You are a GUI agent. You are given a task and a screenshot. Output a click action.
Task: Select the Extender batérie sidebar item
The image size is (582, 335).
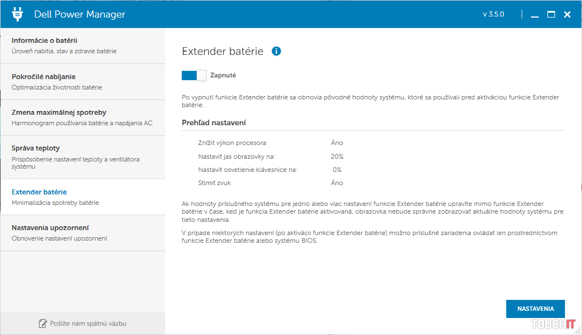pyautogui.click(x=82, y=197)
